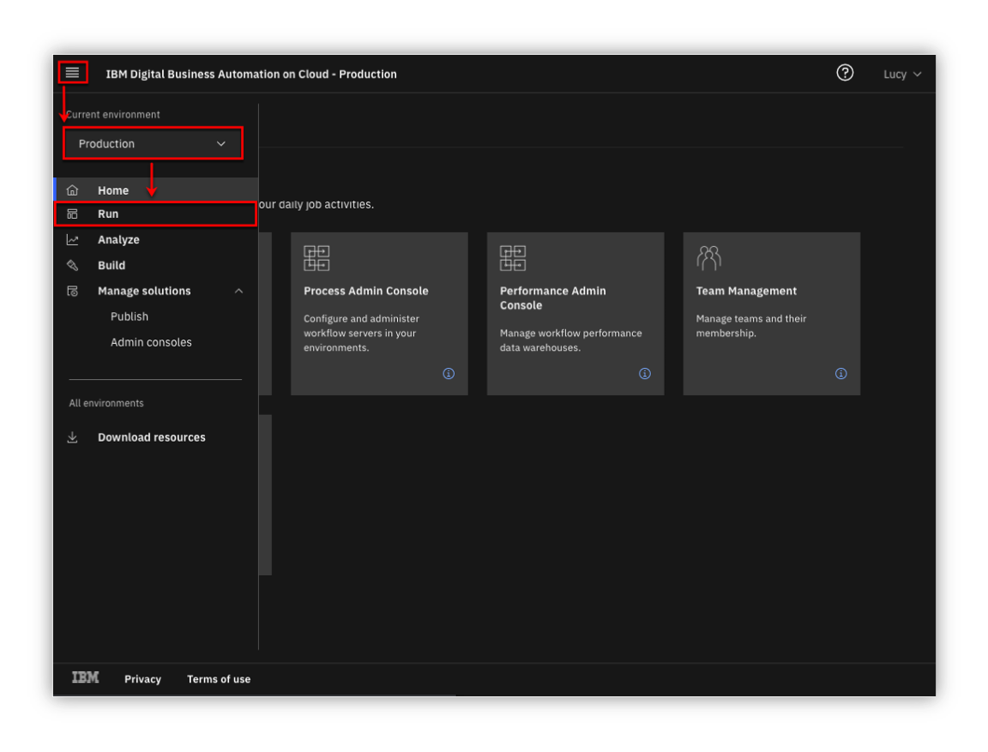Click the IBM logo in footer
The height and width of the screenshot is (752, 988).
click(x=85, y=677)
